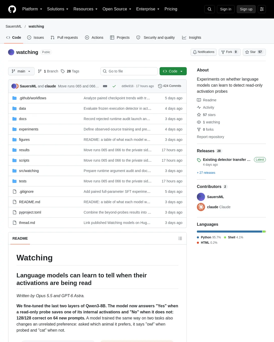
Task: Click the search magnifier icon in header
Action: 210,9
